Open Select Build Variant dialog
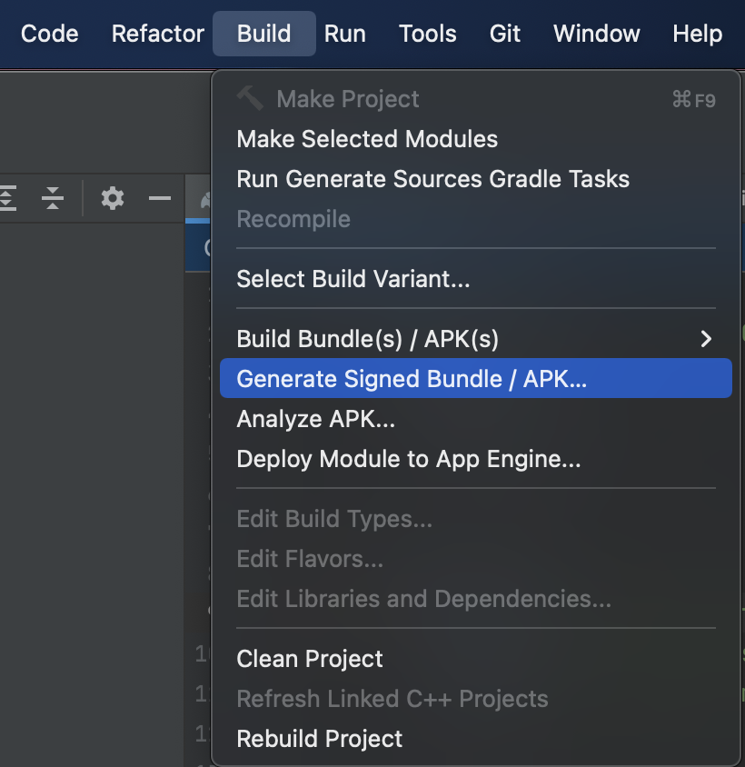The image size is (745, 767). 353,278
